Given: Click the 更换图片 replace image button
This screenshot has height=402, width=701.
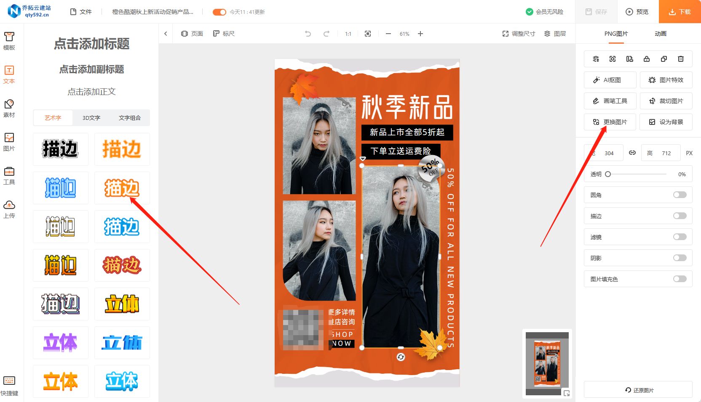Looking at the screenshot, I should 610,122.
